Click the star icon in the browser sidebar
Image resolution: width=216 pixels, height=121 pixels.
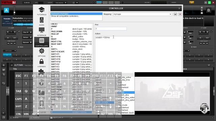click(x=4, y=65)
